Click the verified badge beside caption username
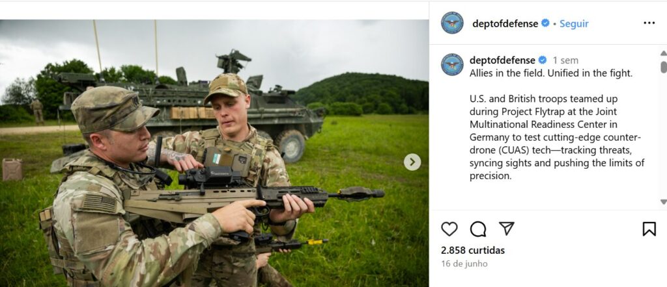Screen dimensions: 667x287 543,60
